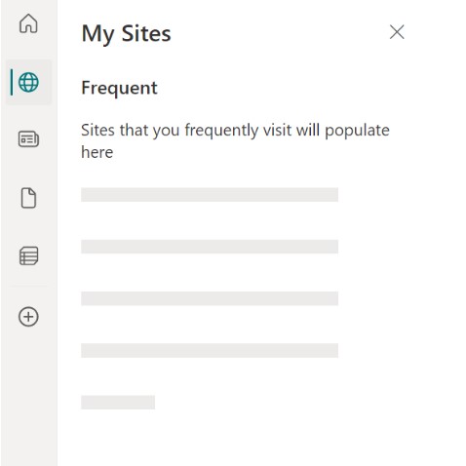The height and width of the screenshot is (466, 466).
Task: Click the teal active indicator beside globe
Action: click(12, 82)
